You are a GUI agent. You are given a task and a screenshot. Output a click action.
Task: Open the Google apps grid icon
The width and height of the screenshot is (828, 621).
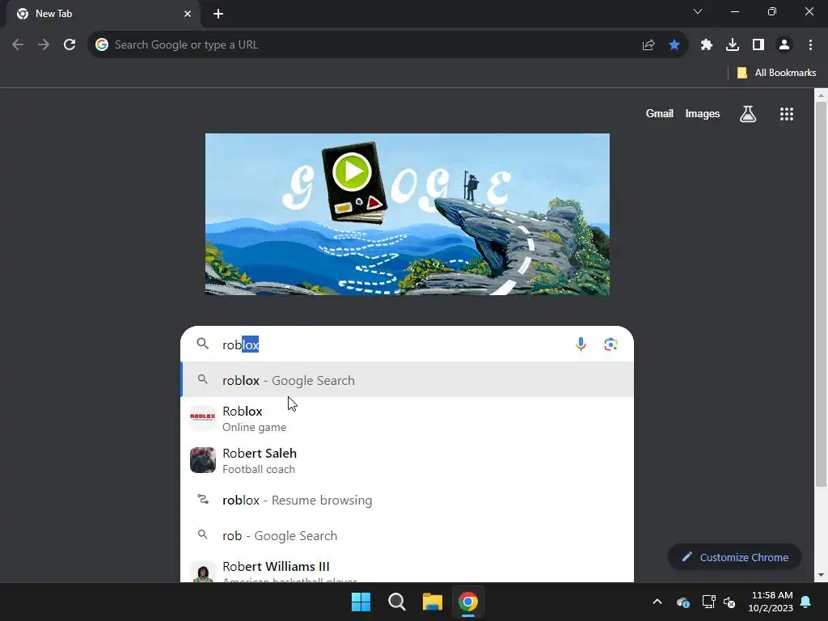(787, 113)
